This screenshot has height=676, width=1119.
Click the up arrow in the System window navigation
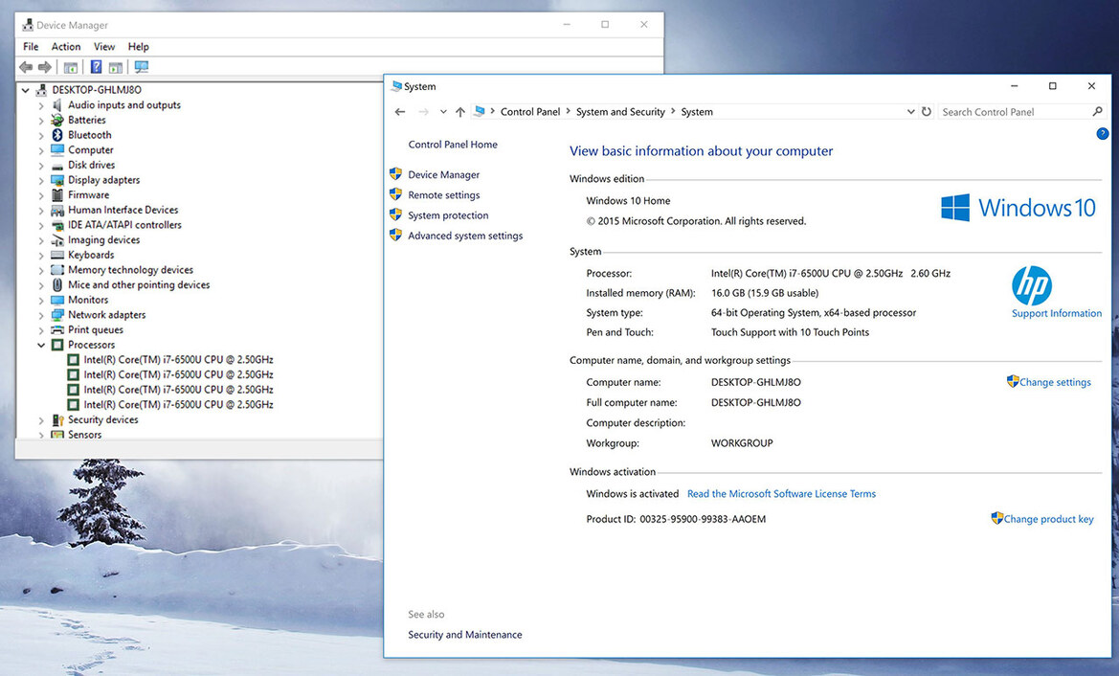click(460, 112)
